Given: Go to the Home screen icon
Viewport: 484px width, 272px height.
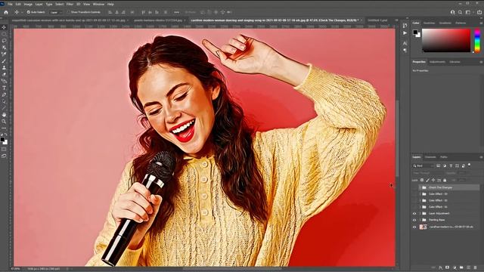Looking at the screenshot, I should (x=6, y=12).
